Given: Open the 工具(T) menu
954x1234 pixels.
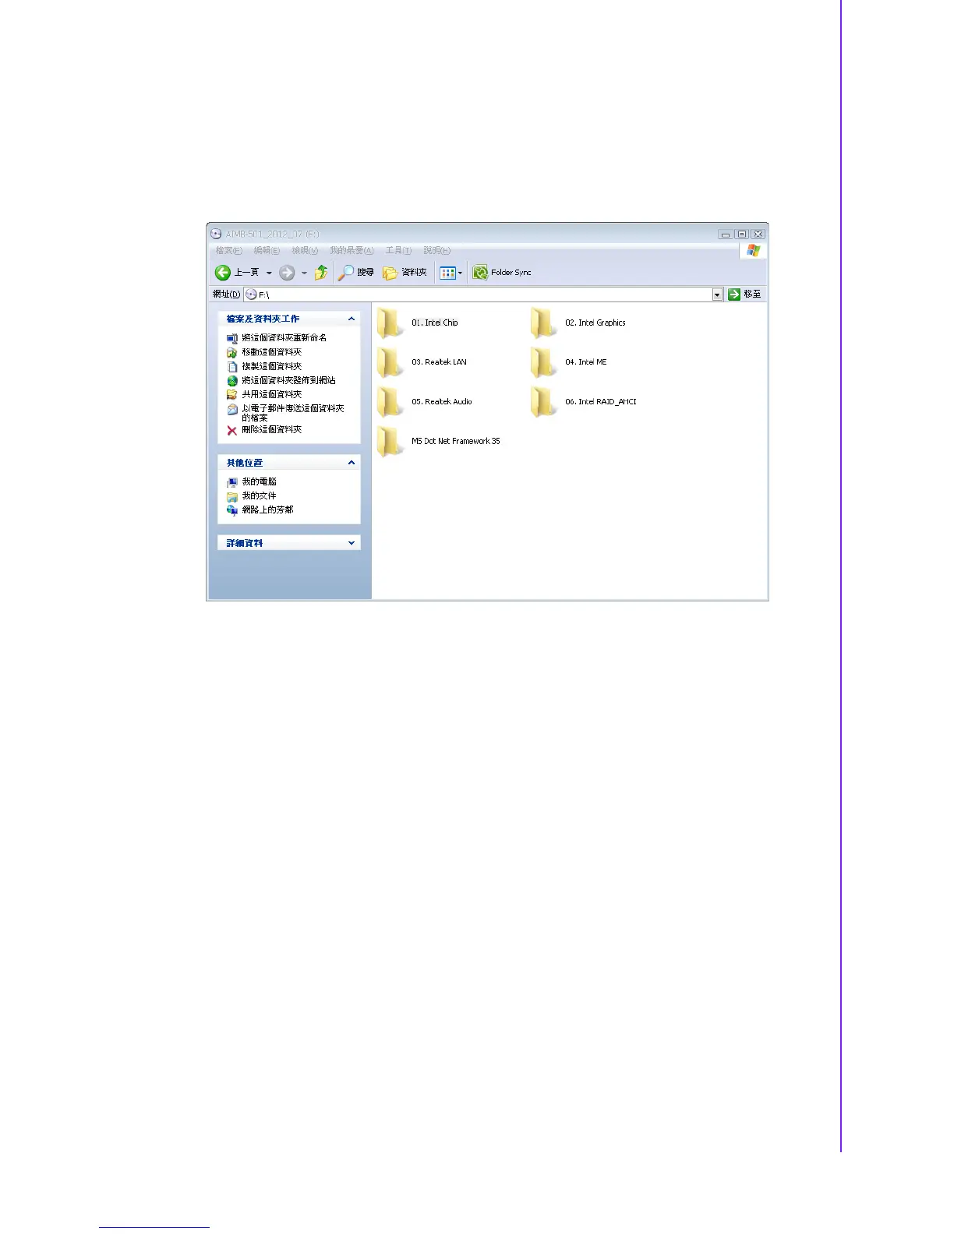Looking at the screenshot, I should 398,250.
